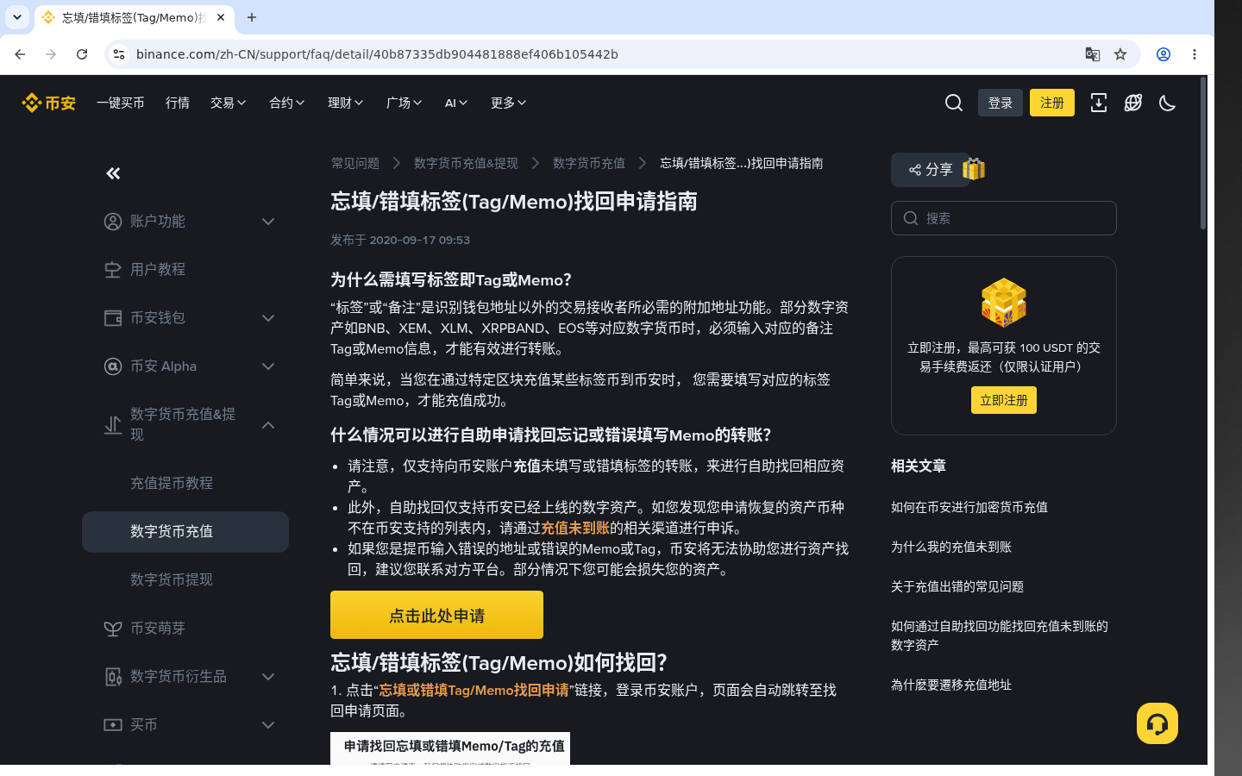Screen dimensions: 1242x776
Task: Open the header search magnifier icon
Action: click(954, 103)
